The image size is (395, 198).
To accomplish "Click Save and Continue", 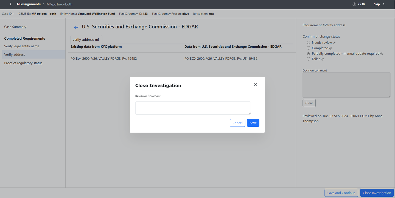I will coord(341,193).
